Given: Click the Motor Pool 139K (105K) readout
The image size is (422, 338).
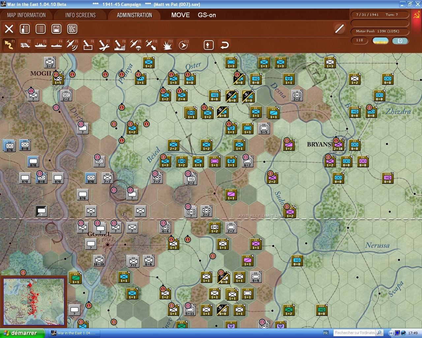Looking at the screenshot, I should tap(379, 31).
